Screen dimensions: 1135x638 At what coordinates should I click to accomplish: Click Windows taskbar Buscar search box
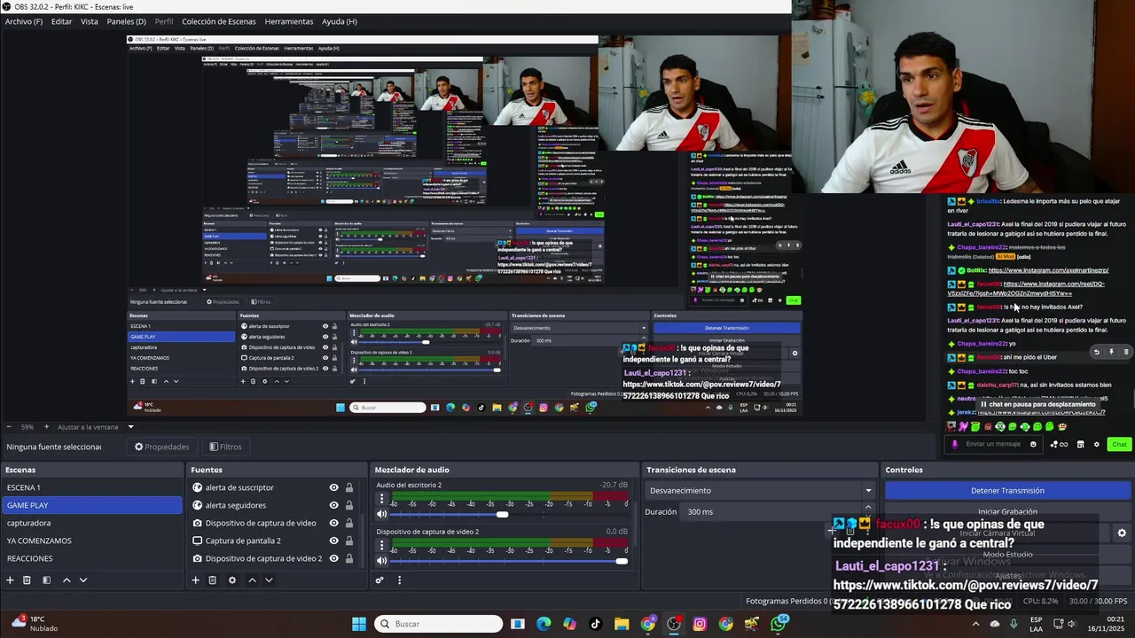[x=438, y=624]
